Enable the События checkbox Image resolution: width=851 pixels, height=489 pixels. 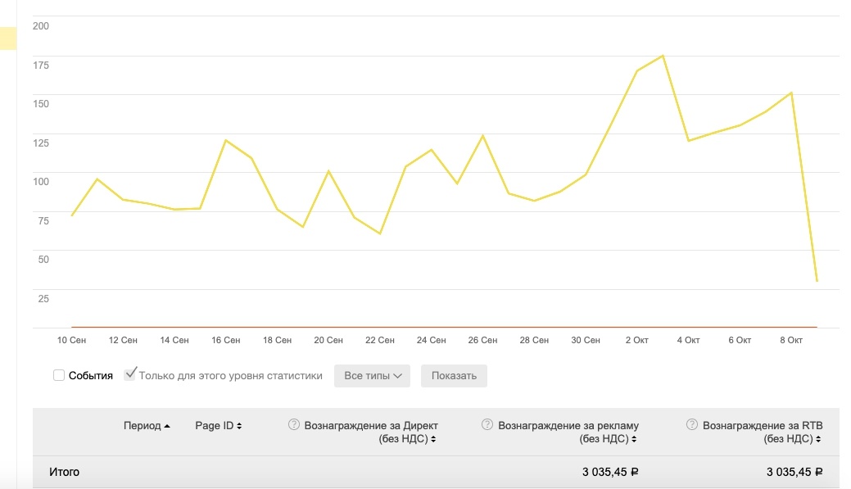(59, 375)
